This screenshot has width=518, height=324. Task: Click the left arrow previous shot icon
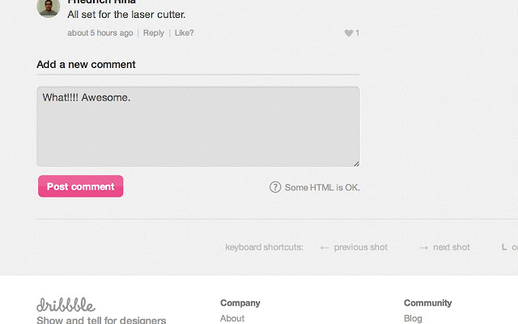324,248
